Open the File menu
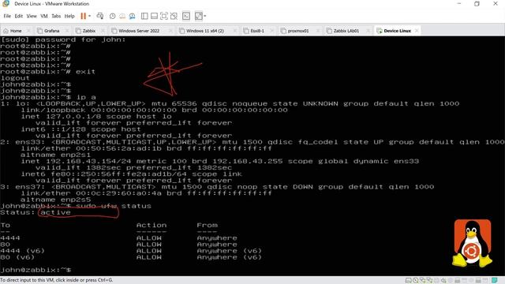 7,16
